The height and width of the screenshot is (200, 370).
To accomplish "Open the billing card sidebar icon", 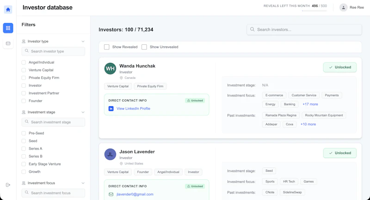I will [8, 43].
